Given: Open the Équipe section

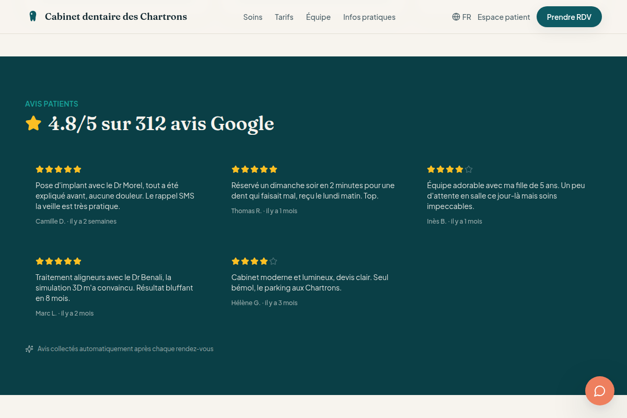Looking at the screenshot, I should click(318, 17).
